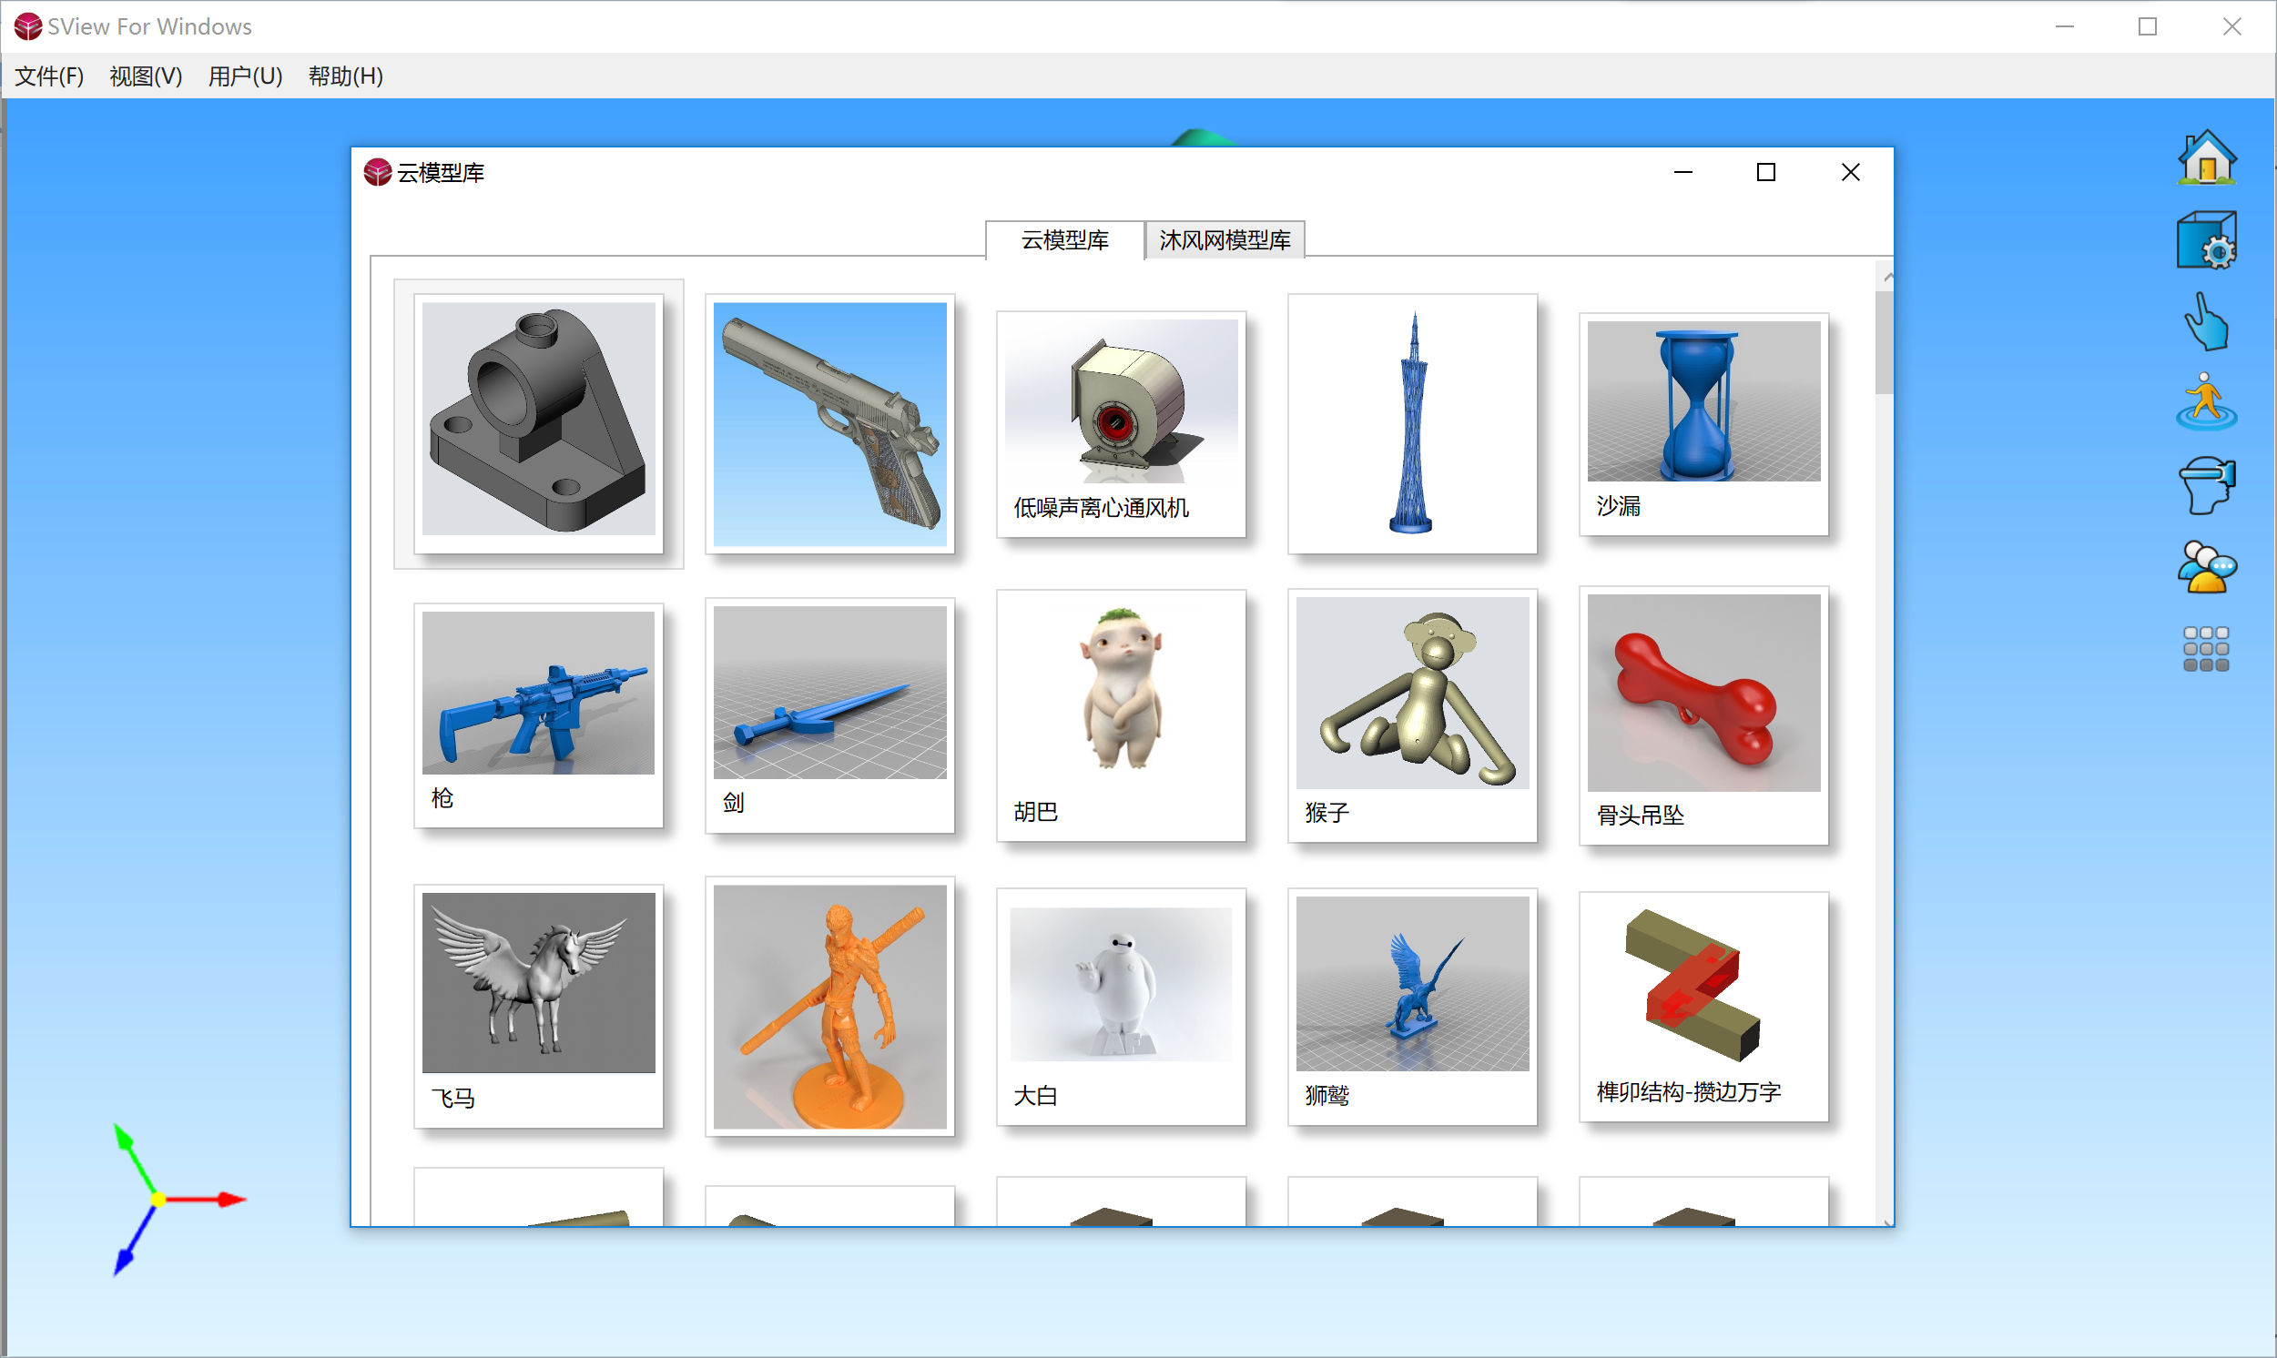
Task: Click the 骨头吊坠 label text
Action: [x=1640, y=815]
